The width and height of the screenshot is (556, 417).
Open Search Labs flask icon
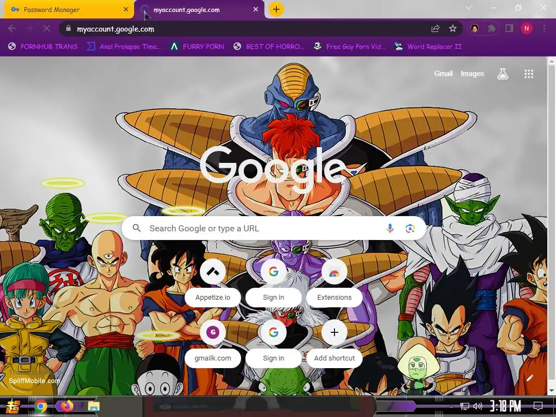[x=502, y=74]
